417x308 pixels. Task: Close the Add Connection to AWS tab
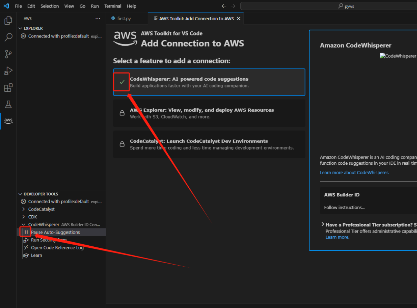tap(238, 19)
